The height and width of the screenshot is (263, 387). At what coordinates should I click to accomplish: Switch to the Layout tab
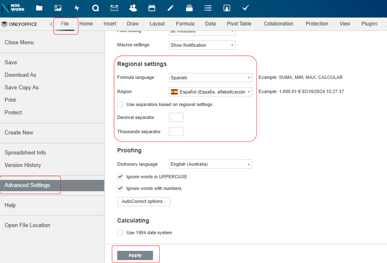coord(157,24)
